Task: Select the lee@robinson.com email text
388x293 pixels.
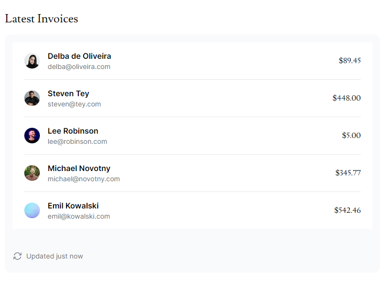Action: tap(77, 141)
